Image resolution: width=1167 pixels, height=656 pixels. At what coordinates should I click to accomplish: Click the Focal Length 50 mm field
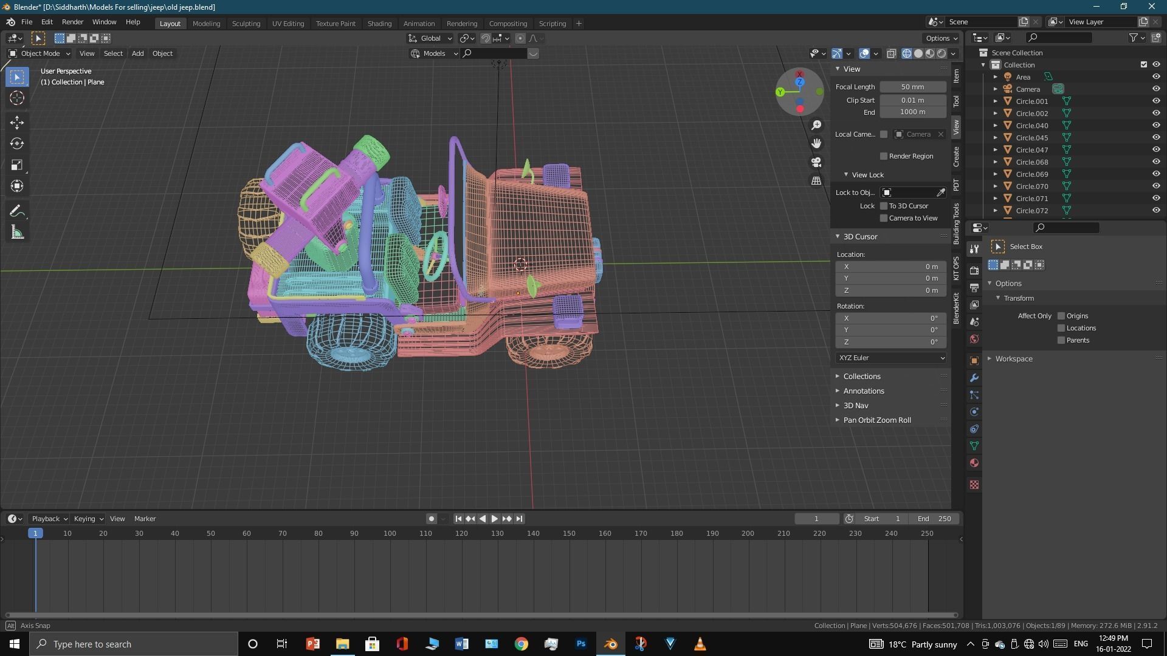(x=913, y=87)
